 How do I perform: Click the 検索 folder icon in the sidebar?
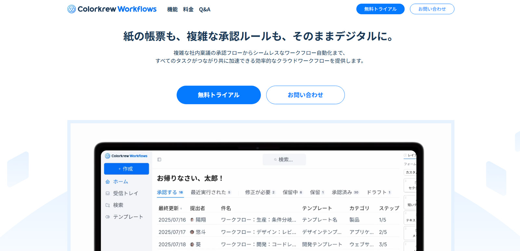[x=108, y=205]
